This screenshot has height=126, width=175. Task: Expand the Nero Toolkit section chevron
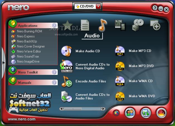54,72
